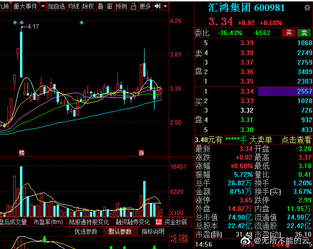Click the X100 volume scale label
This screenshot has height=249, width=313.
click(x=176, y=213)
